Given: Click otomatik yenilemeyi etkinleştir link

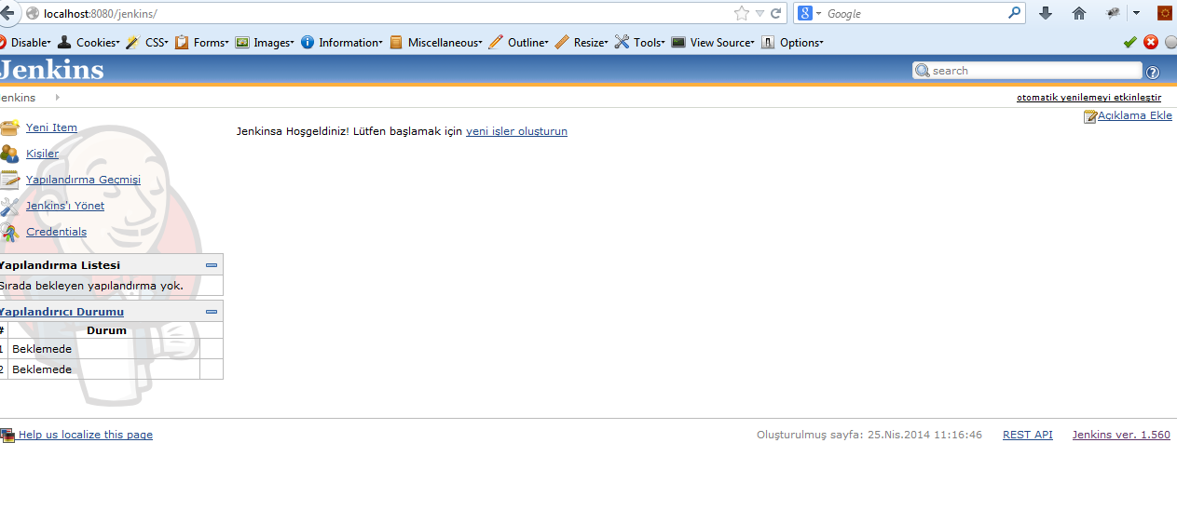Looking at the screenshot, I should 1088,97.
